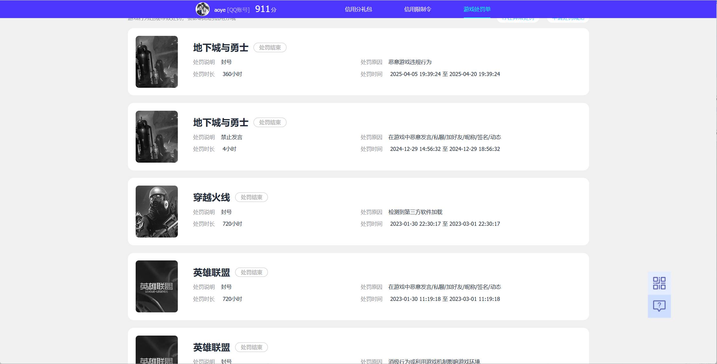The image size is (717, 364).
Task: Click the 穿越火线 game thumbnail
Action: click(157, 211)
